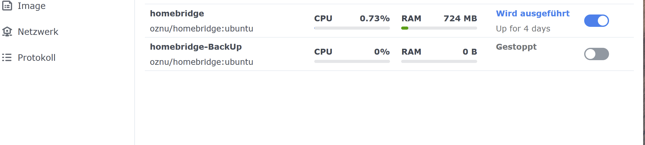
Task: Open the Netzwerk section label
Action: click(x=38, y=31)
